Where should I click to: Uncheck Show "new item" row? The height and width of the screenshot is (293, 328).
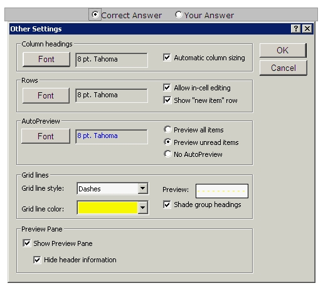167,100
